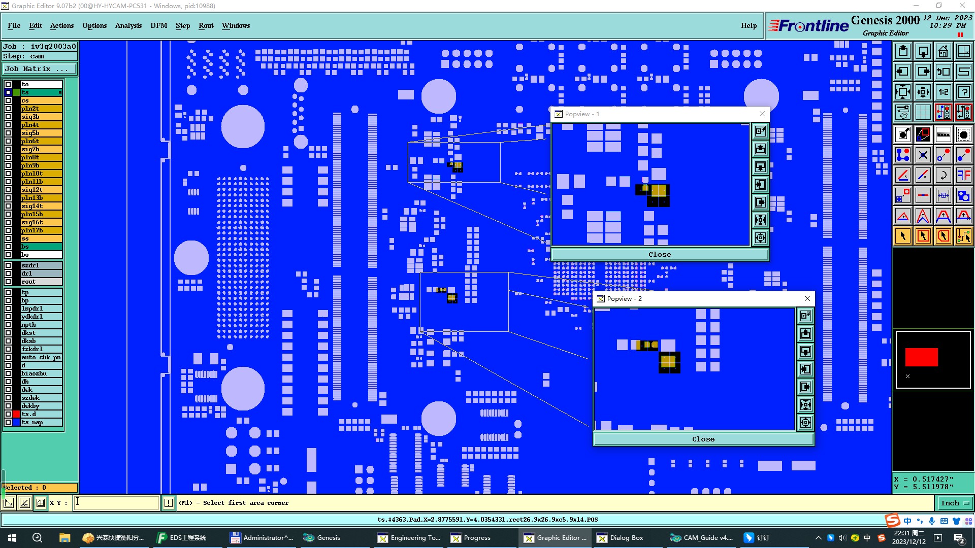Screen dimensions: 975x548
Task: Open the Inch units dropdown
Action: [x=955, y=503]
